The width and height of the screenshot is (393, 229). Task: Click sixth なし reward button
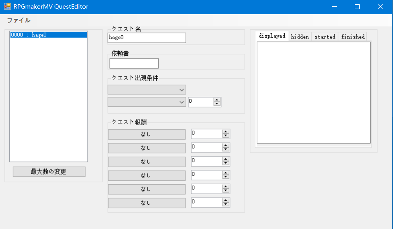[147, 203]
